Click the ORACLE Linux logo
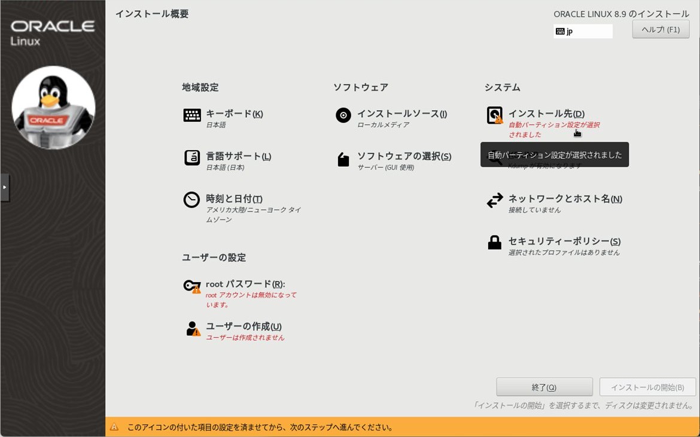The image size is (700, 437). (x=53, y=32)
